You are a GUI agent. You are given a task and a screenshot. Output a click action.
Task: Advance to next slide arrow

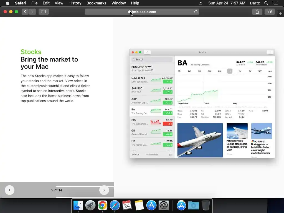(104, 190)
